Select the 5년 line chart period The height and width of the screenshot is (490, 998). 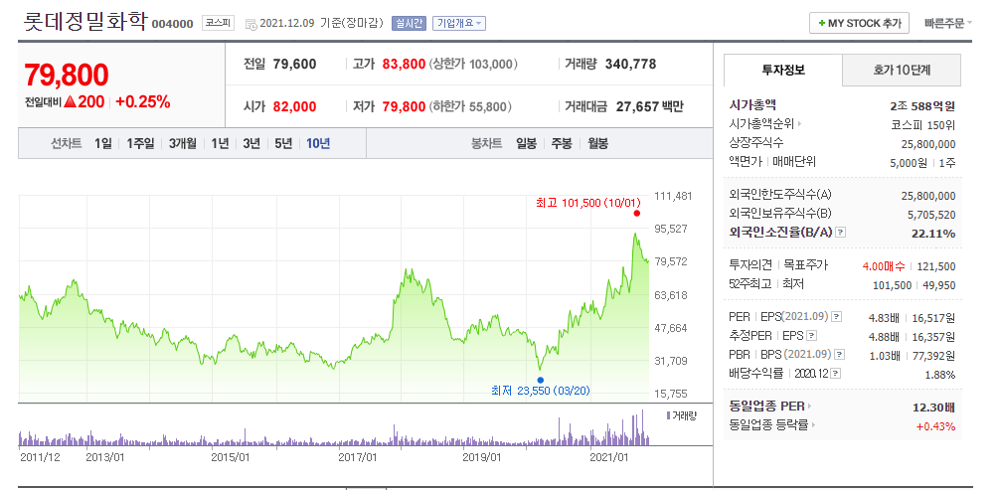(283, 143)
